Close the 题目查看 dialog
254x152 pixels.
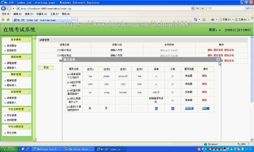coord(218,59)
